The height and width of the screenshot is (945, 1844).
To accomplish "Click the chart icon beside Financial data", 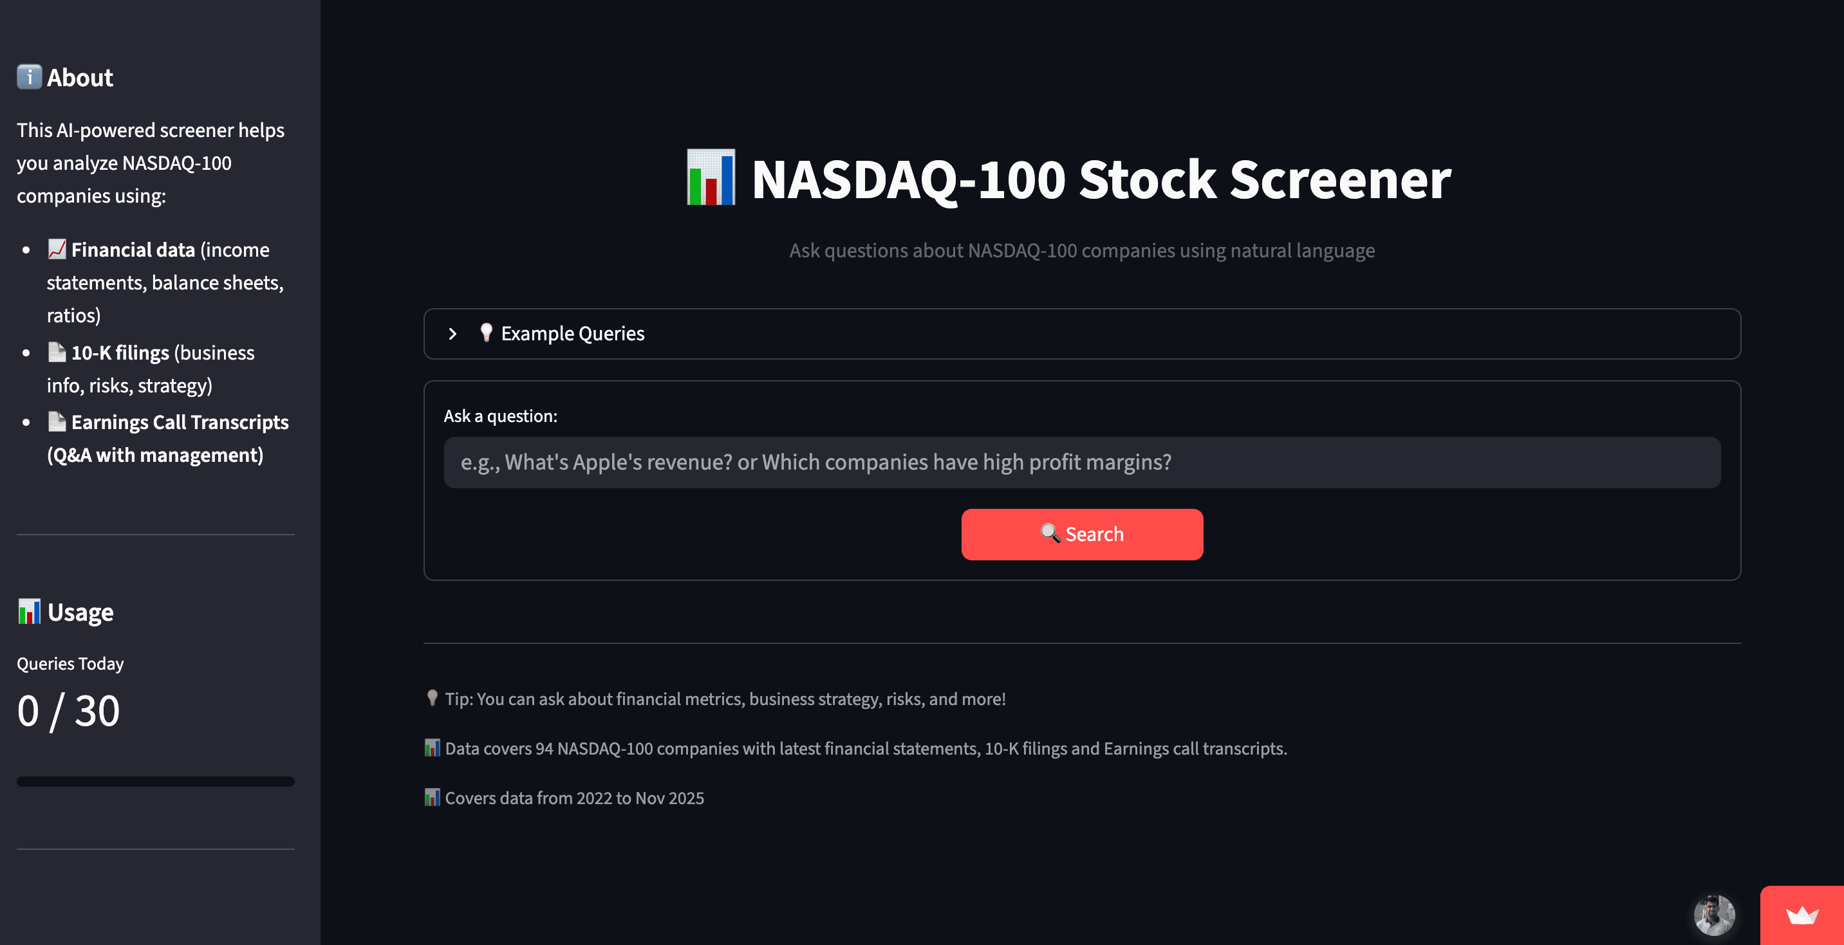I will pyautogui.click(x=57, y=248).
